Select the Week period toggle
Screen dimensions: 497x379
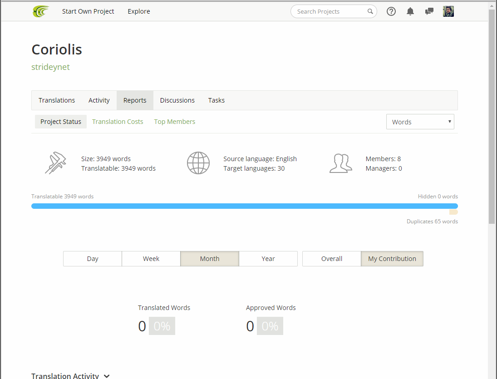pyautogui.click(x=151, y=259)
